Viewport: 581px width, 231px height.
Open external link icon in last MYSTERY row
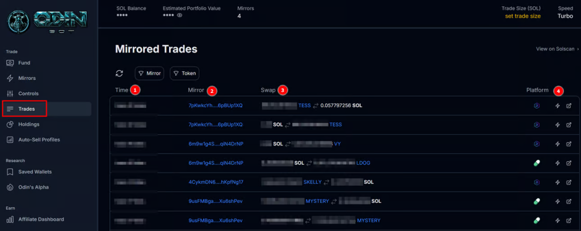[569, 220]
